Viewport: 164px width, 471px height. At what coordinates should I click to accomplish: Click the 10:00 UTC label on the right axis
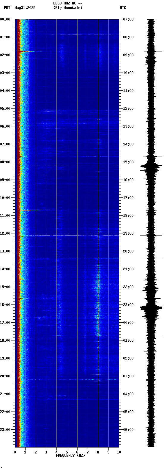(x=128, y=73)
